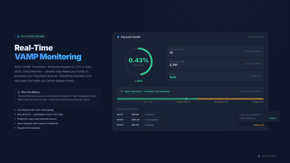Click 'Dispute trend analysis' bullet

(x=28, y=128)
